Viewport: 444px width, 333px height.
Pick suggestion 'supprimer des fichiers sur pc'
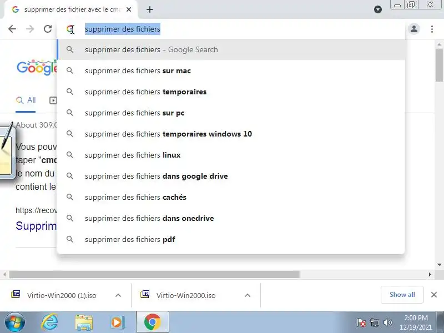(231, 113)
